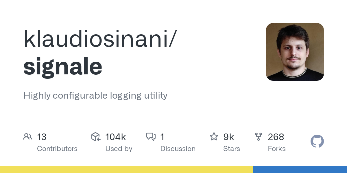Click the yellow language bar segment
Screen dimensions: 347x173
[x=126, y=170]
